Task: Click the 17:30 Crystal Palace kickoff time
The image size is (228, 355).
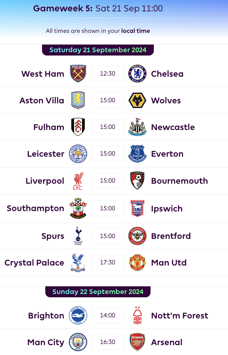Action: pos(107,262)
